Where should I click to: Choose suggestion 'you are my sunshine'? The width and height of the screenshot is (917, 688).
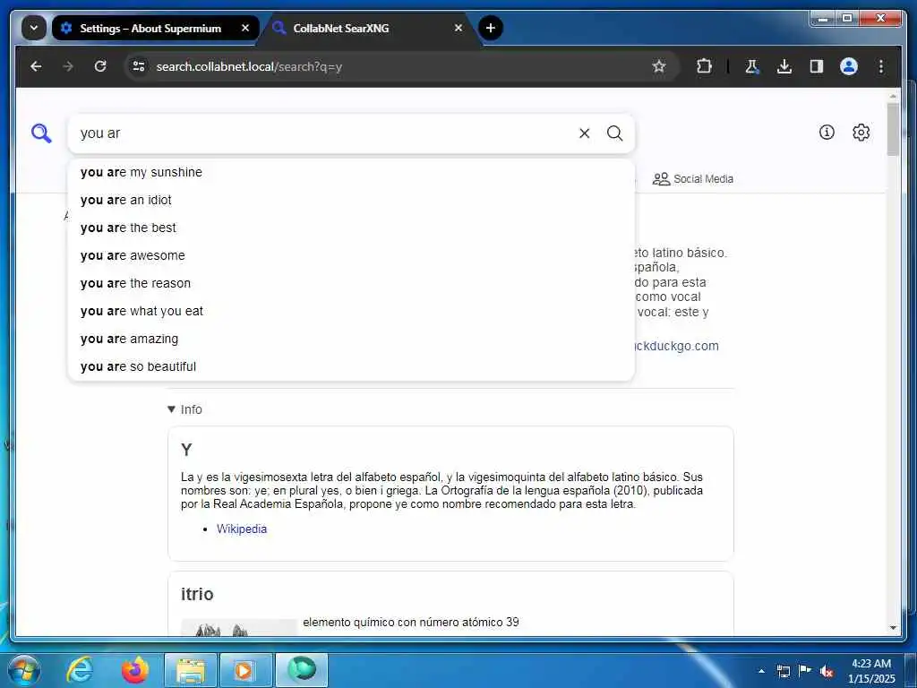[351, 173]
